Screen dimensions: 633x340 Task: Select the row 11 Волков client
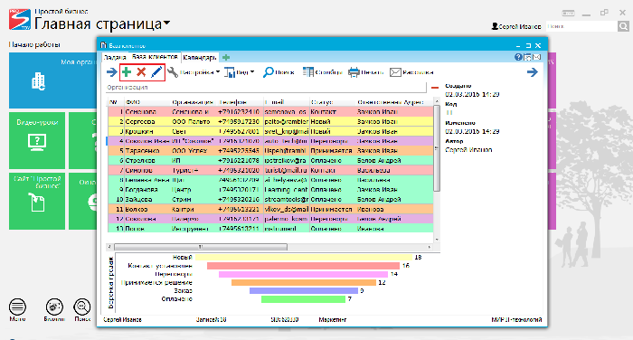click(x=270, y=209)
